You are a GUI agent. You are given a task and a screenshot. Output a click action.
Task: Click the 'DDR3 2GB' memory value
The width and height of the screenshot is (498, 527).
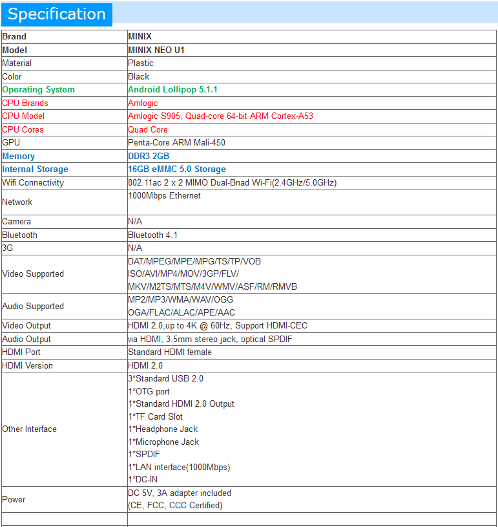click(149, 156)
